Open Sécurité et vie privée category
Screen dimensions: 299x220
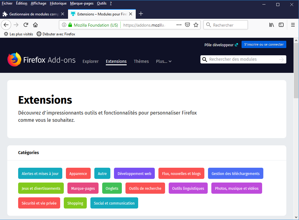coord(39,203)
